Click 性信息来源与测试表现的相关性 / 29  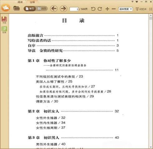(65, 97)
